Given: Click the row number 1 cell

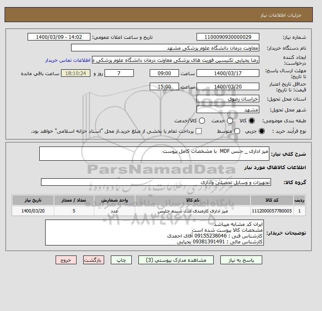Looking at the screenshot, I should [299, 211].
